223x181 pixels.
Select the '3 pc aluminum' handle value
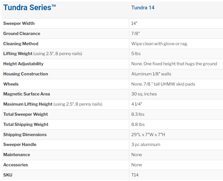(146, 145)
